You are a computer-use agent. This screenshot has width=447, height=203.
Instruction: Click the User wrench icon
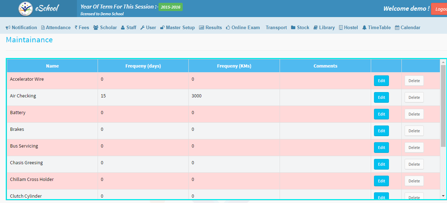tap(142, 28)
